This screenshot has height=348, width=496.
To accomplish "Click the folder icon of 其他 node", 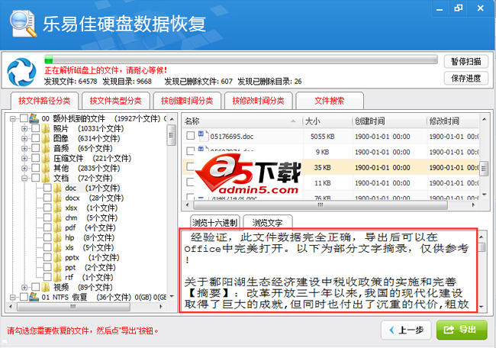I will click(46, 168).
